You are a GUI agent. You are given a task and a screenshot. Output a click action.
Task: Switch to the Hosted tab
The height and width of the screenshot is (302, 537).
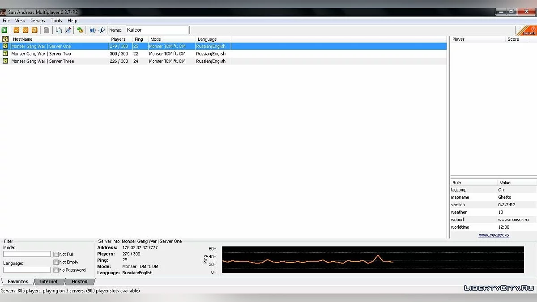pyautogui.click(x=80, y=281)
